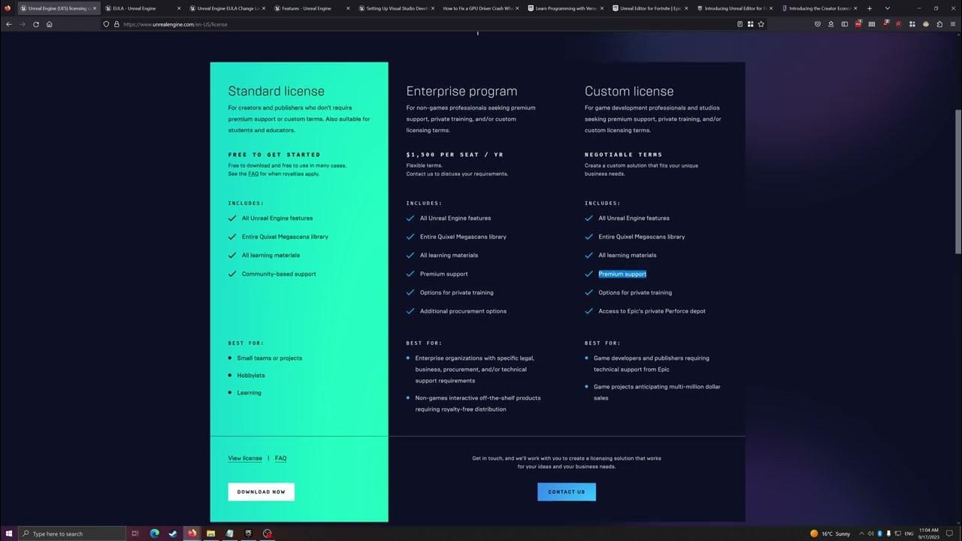The height and width of the screenshot is (541, 962).
Task: Launch Microsoft Edge from the taskbar
Action: click(x=154, y=533)
